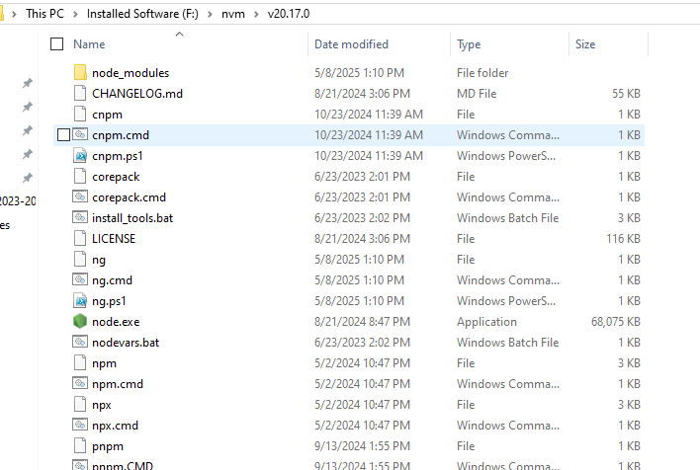The height and width of the screenshot is (470, 700).
Task: Select the ng.ps1 PowerShell icon
Action: tap(80, 300)
